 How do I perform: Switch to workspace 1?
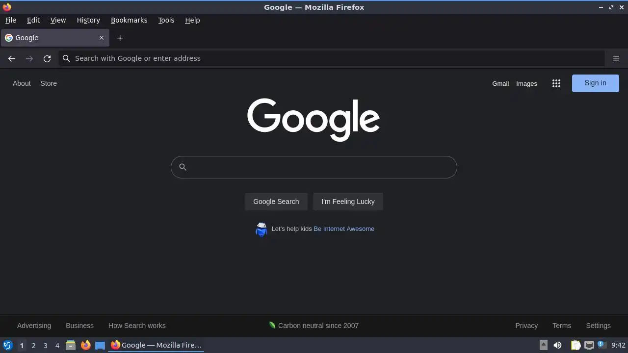[x=22, y=345]
